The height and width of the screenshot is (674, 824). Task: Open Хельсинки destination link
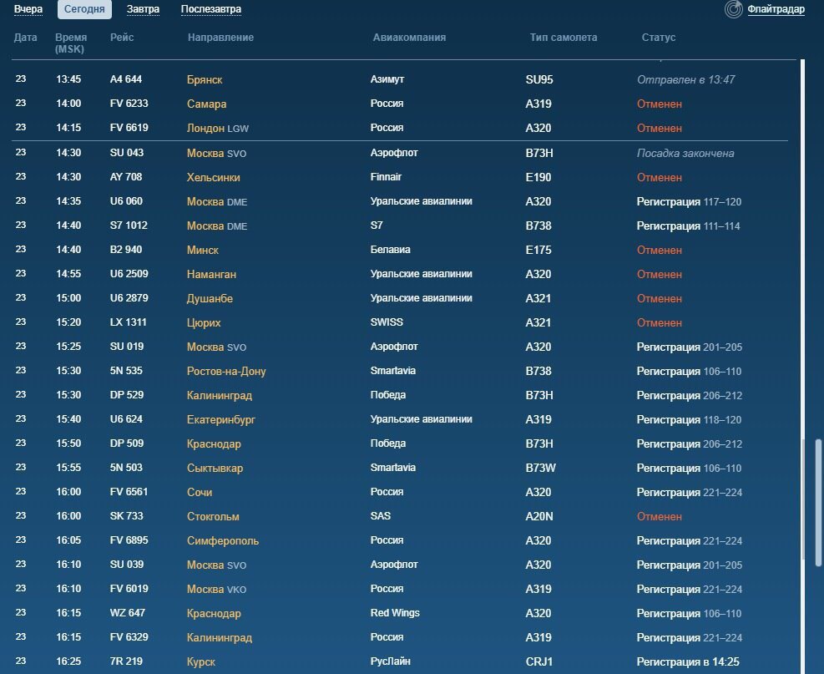(x=214, y=177)
